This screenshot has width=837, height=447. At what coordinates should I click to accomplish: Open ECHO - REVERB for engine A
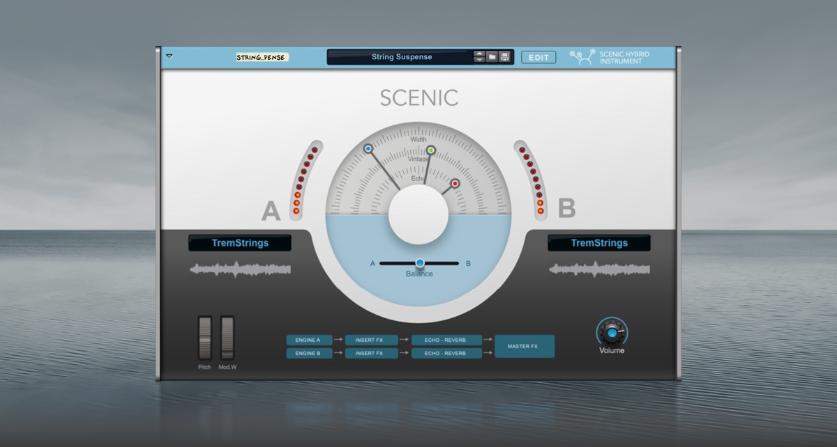pyautogui.click(x=446, y=340)
